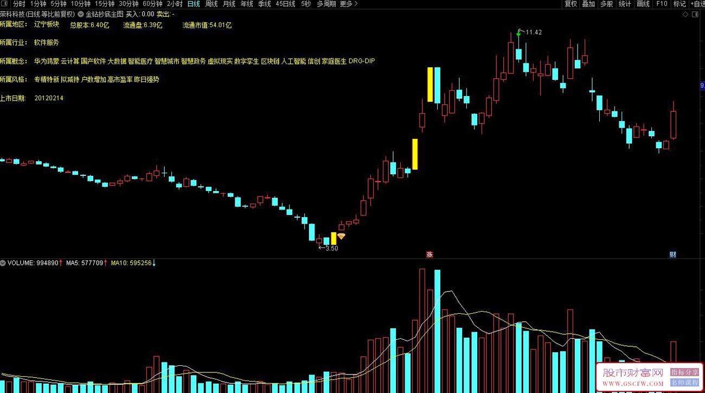Click the 辽宁板块 region text

pos(47,25)
